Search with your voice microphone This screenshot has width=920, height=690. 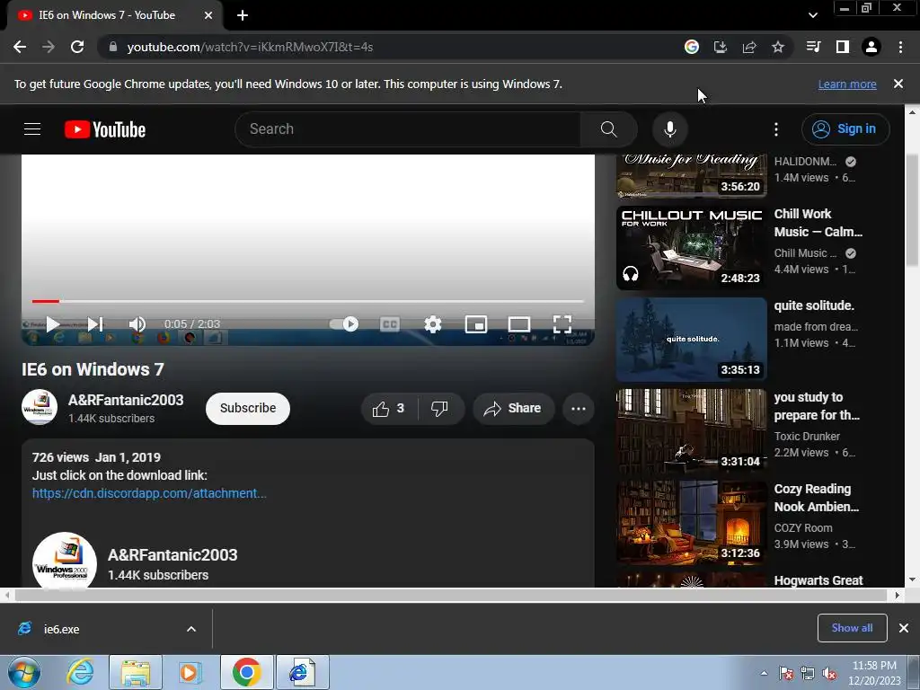click(670, 129)
